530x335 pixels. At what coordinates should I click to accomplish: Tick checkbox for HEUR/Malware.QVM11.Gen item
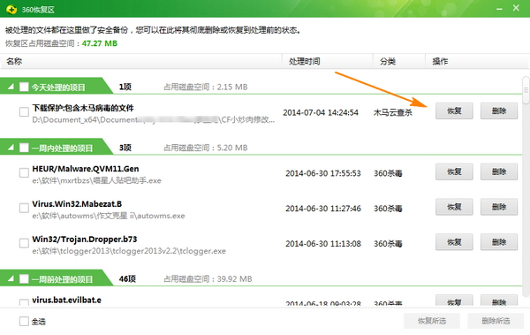click(x=24, y=173)
